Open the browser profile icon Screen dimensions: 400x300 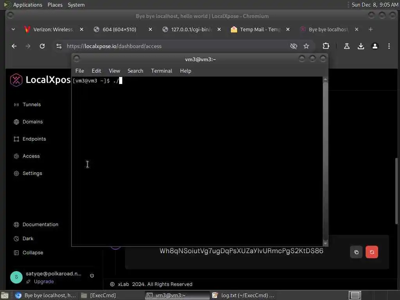375,46
